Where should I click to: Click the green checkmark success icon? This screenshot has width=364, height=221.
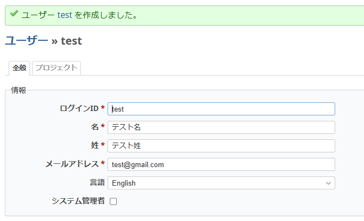pos(14,14)
